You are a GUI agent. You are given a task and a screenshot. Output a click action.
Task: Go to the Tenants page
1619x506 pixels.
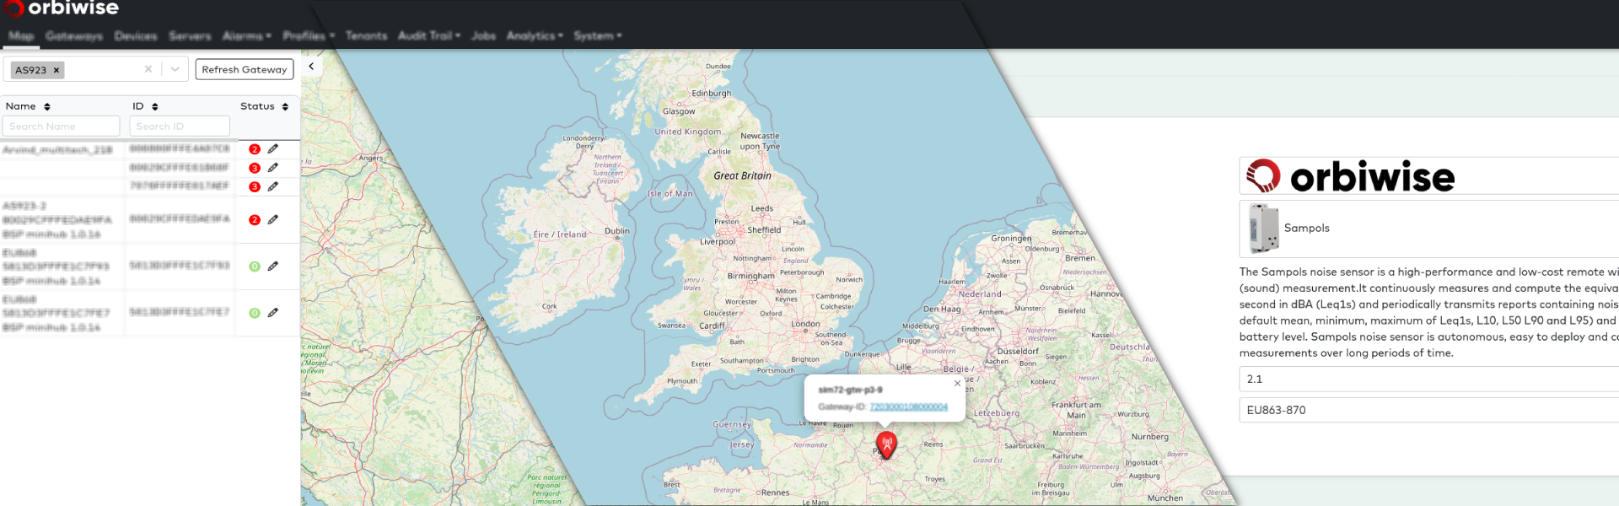point(366,35)
